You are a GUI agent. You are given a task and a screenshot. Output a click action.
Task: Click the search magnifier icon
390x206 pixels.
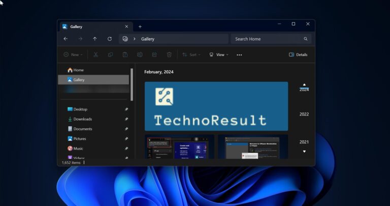(305, 39)
